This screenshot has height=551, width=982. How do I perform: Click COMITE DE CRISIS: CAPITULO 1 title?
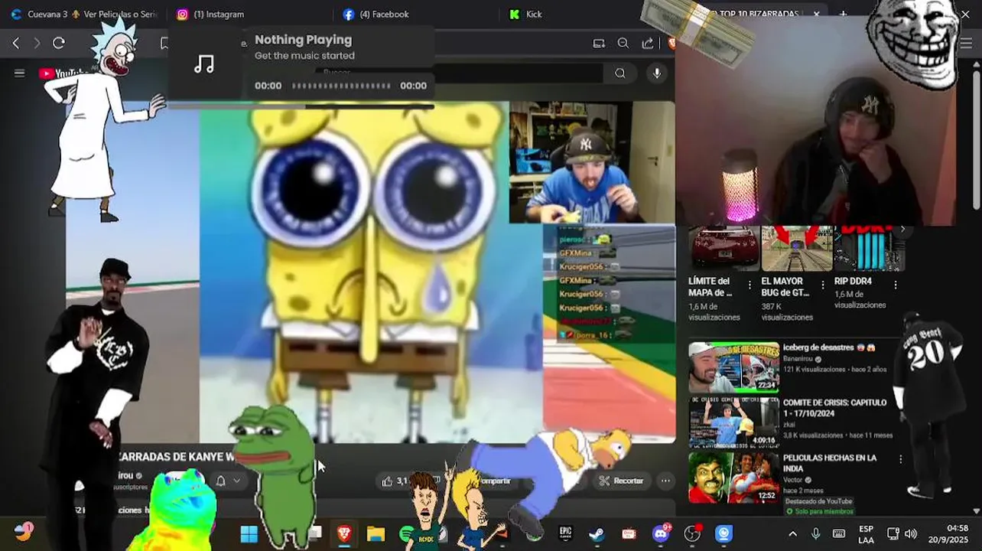[x=834, y=408]
